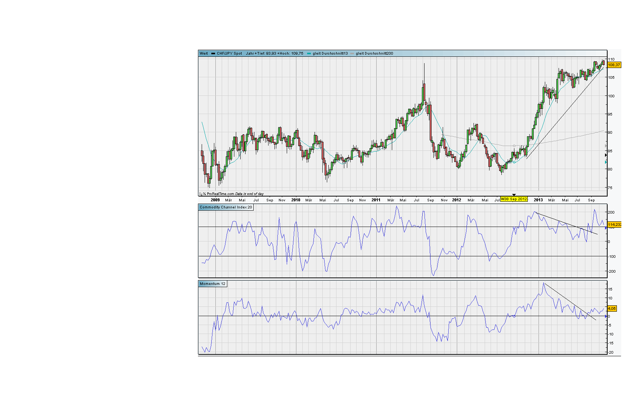Click the 114,23 CCI value tag
The width and height of the screenshot is (644, 396).
click(614, 225)
